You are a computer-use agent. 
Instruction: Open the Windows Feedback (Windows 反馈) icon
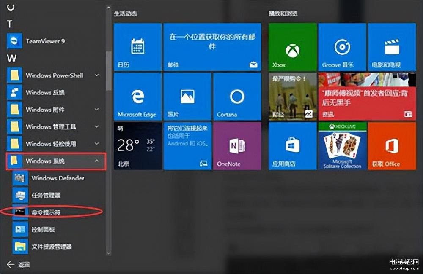click(x=14, y=92)
